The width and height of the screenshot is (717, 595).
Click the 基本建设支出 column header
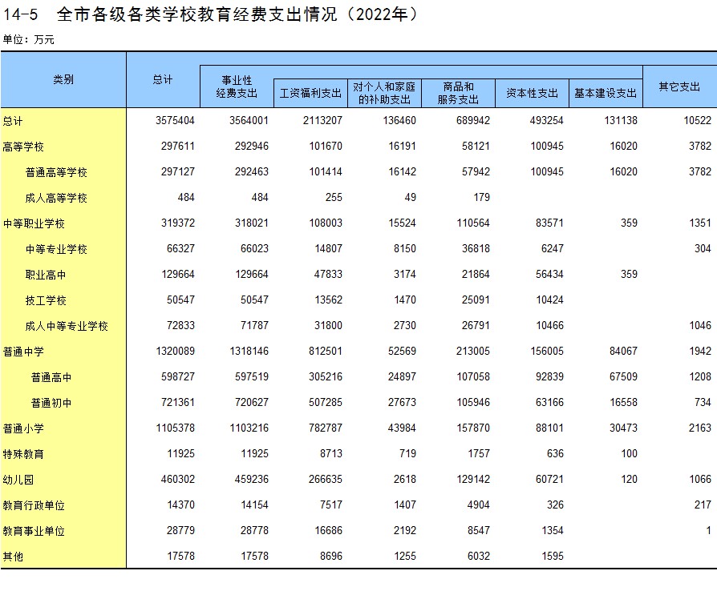[606, 93]
